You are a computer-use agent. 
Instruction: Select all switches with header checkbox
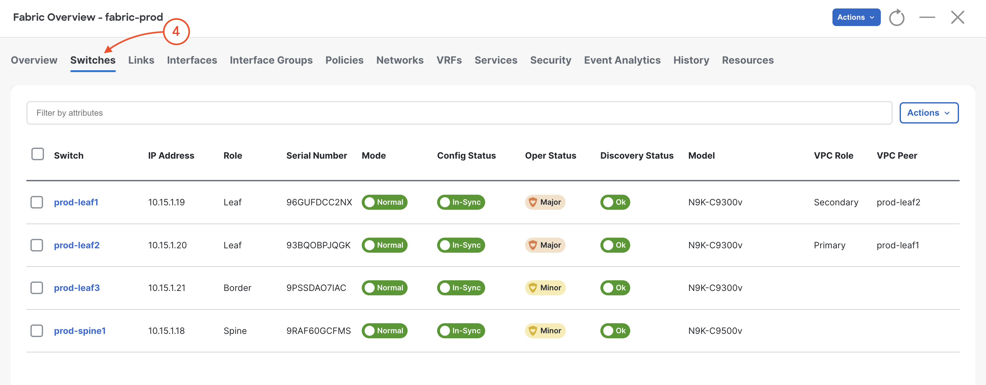pyautogui.click(x=37, y=154)
